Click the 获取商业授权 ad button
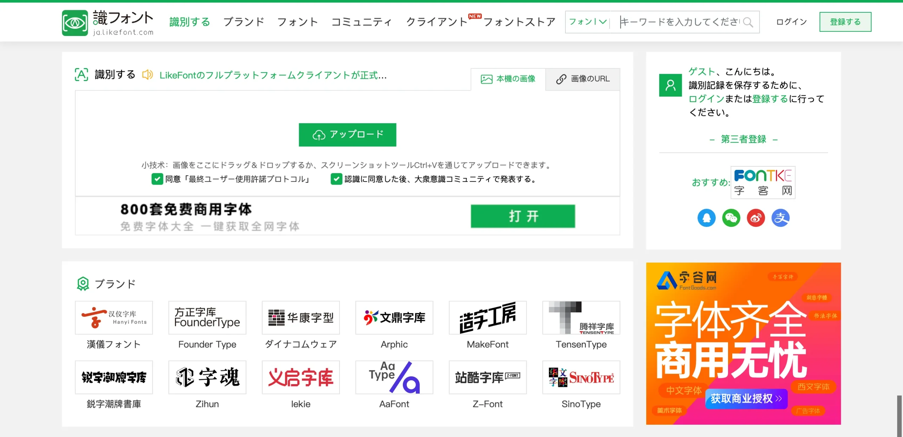 (x=746, y=399)
